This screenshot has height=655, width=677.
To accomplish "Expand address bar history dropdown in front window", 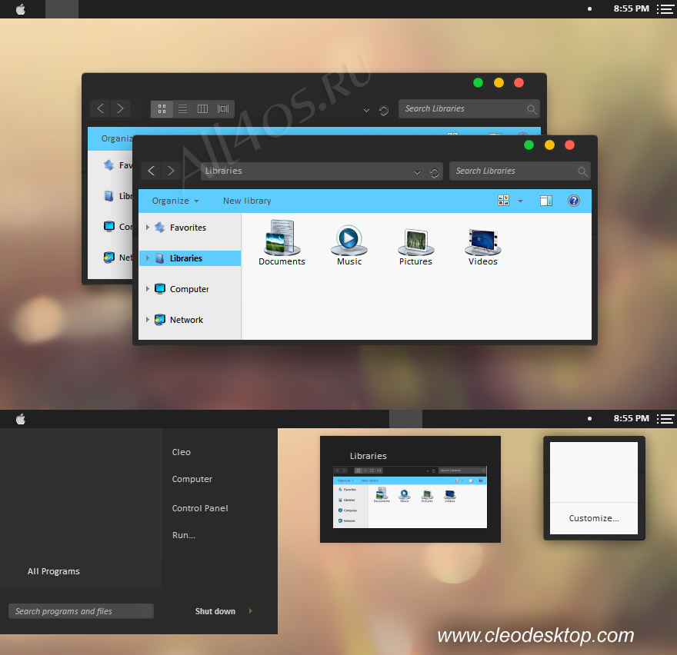I will pos(417,173).
